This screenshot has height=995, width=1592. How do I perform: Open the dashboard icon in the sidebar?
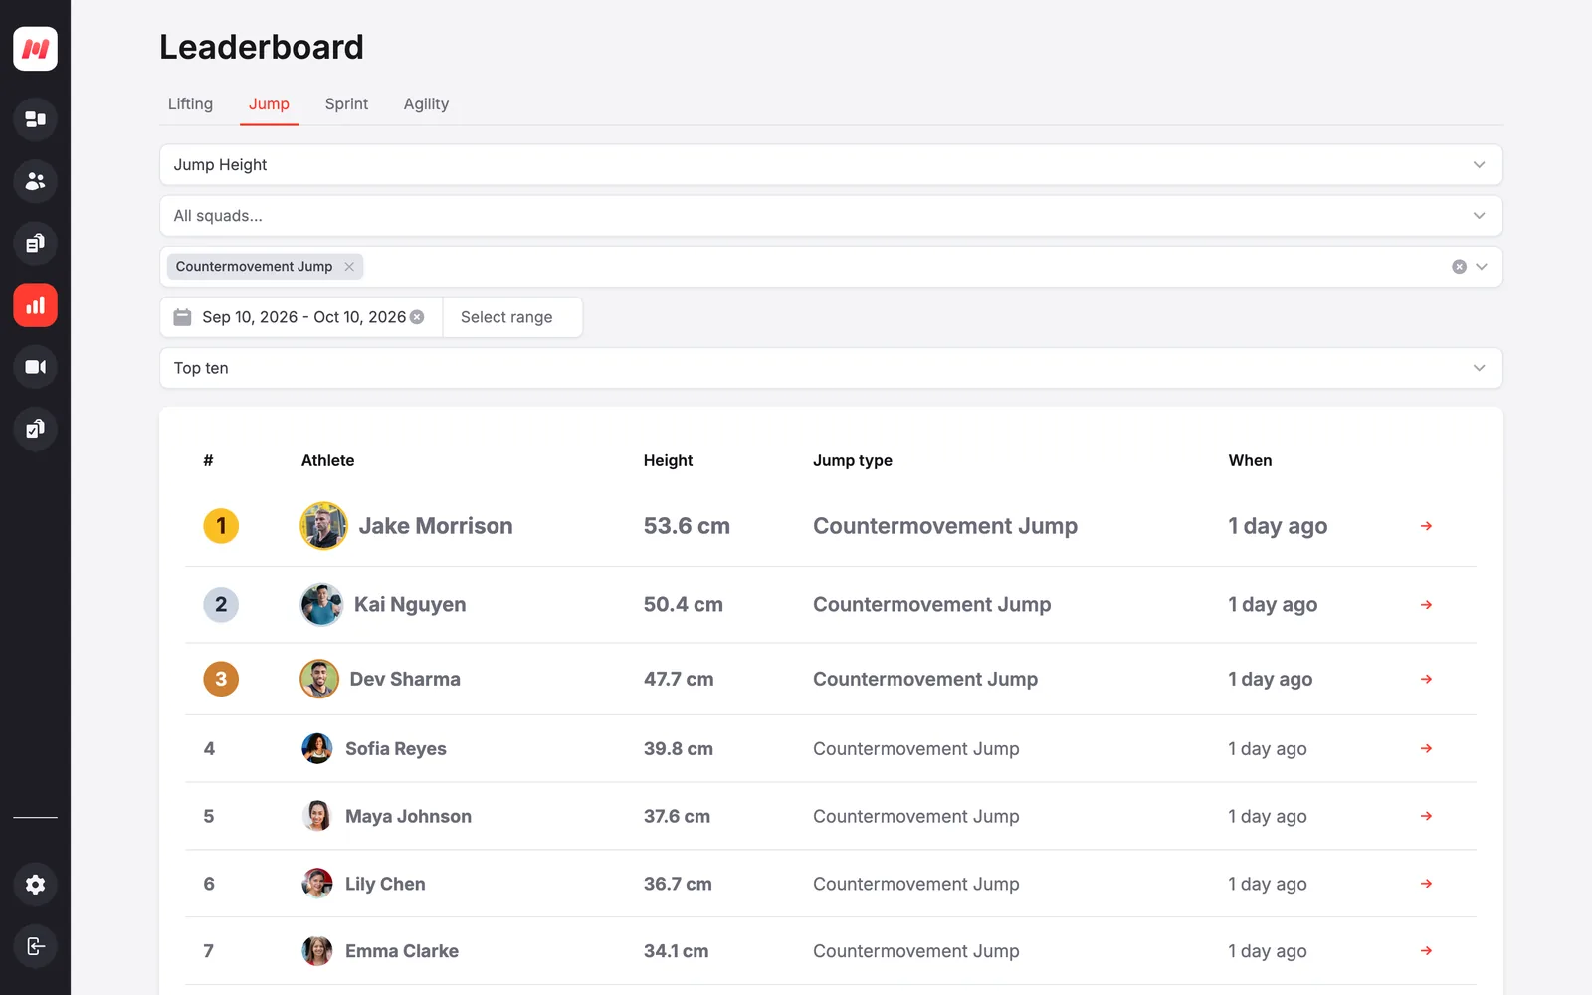tap(35, 119)
